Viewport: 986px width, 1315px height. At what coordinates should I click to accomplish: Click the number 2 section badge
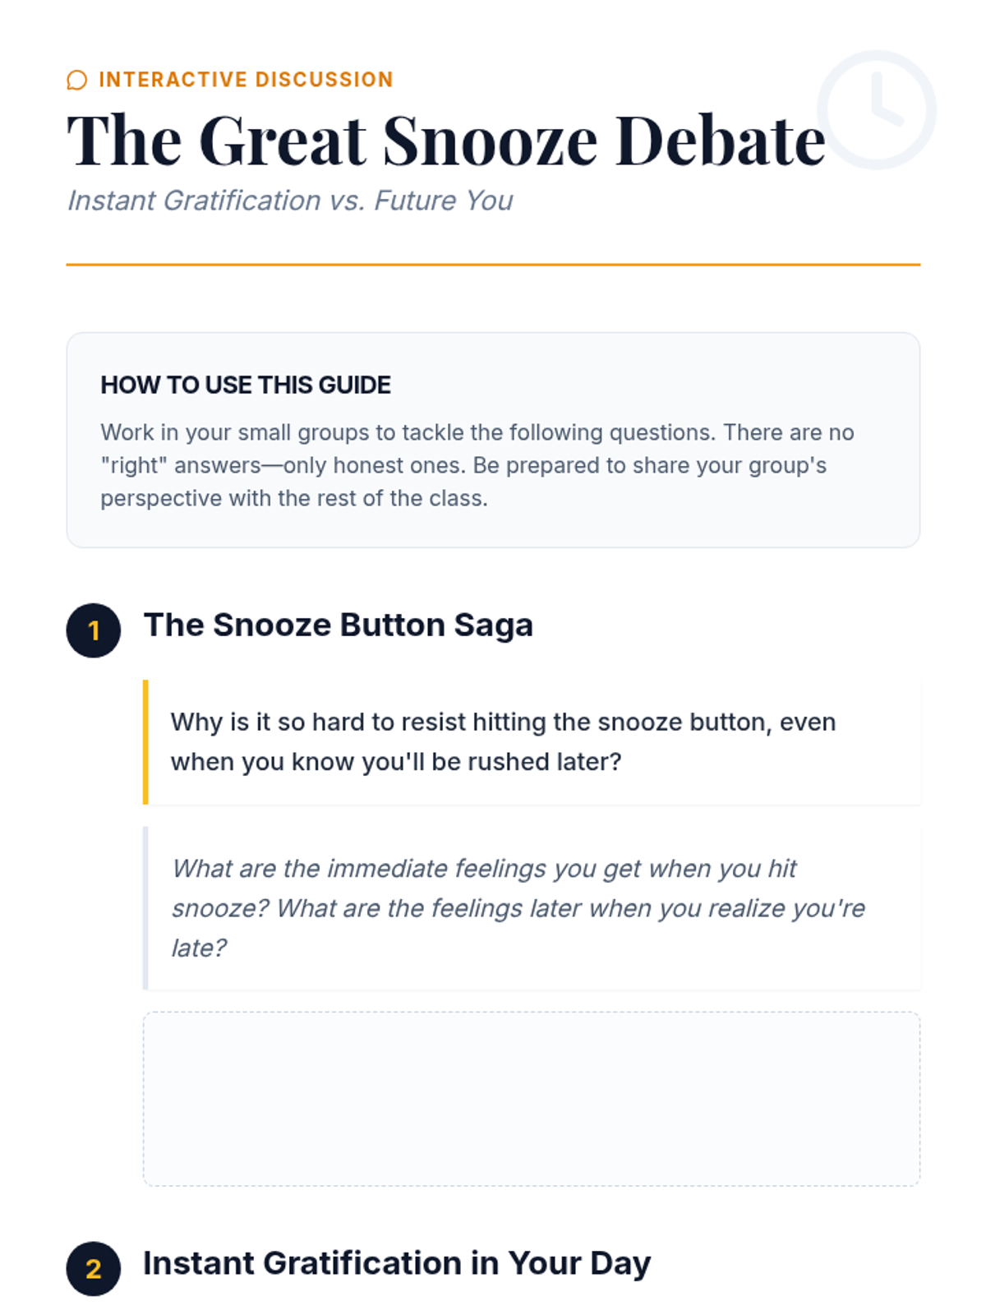(94, 1268)
